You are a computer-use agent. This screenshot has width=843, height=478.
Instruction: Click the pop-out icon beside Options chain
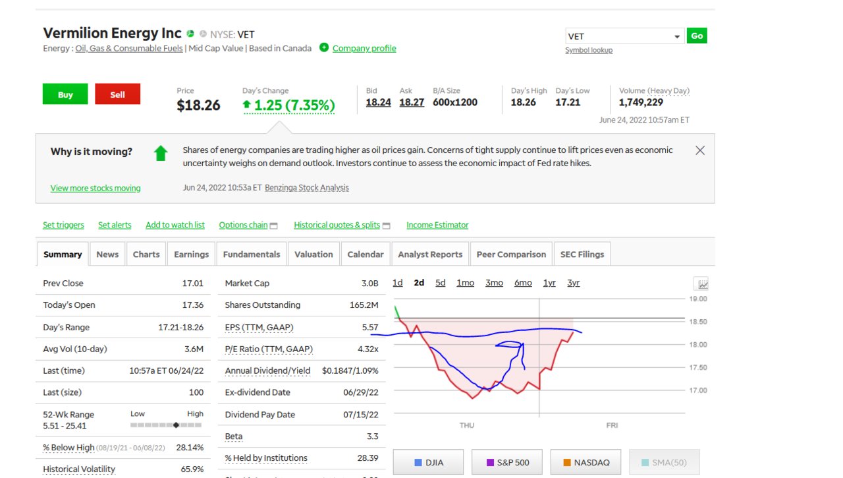click(x=274, y=225)
